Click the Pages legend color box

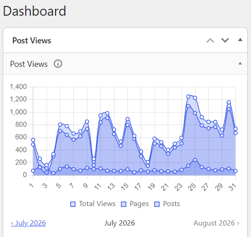tap(124, 204)
